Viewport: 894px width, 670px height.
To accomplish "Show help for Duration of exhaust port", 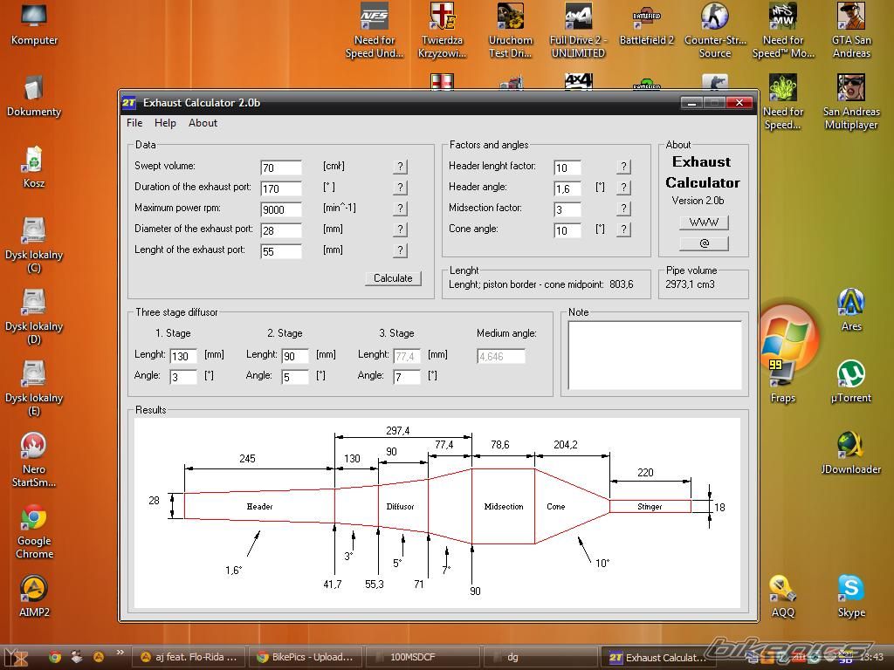I will tap(400, 188).
